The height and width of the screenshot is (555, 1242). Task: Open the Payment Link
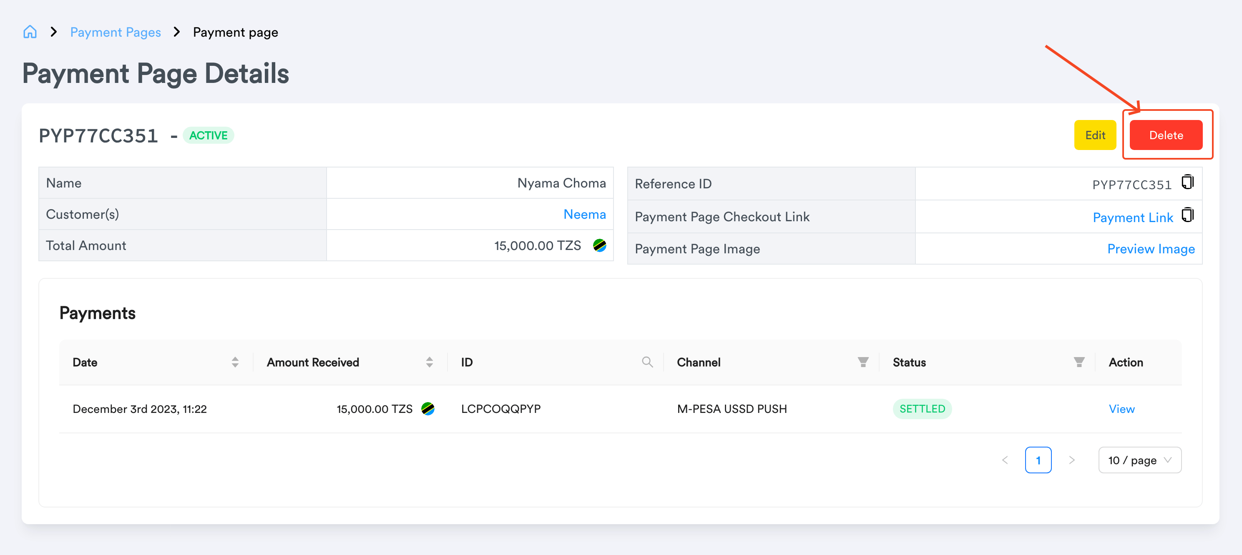point(1133,217)
